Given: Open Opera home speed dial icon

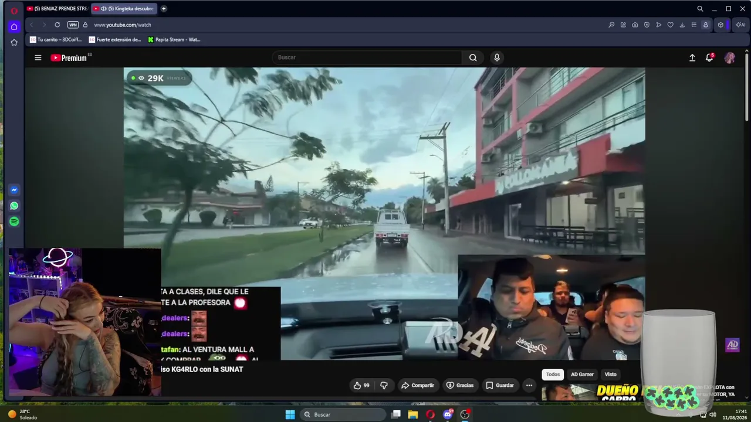Looking at the screenshot, I should 14,27.
